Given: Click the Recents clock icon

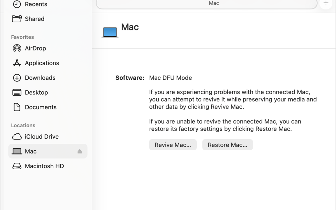Looking at the screenshot, I should [17, 4].
